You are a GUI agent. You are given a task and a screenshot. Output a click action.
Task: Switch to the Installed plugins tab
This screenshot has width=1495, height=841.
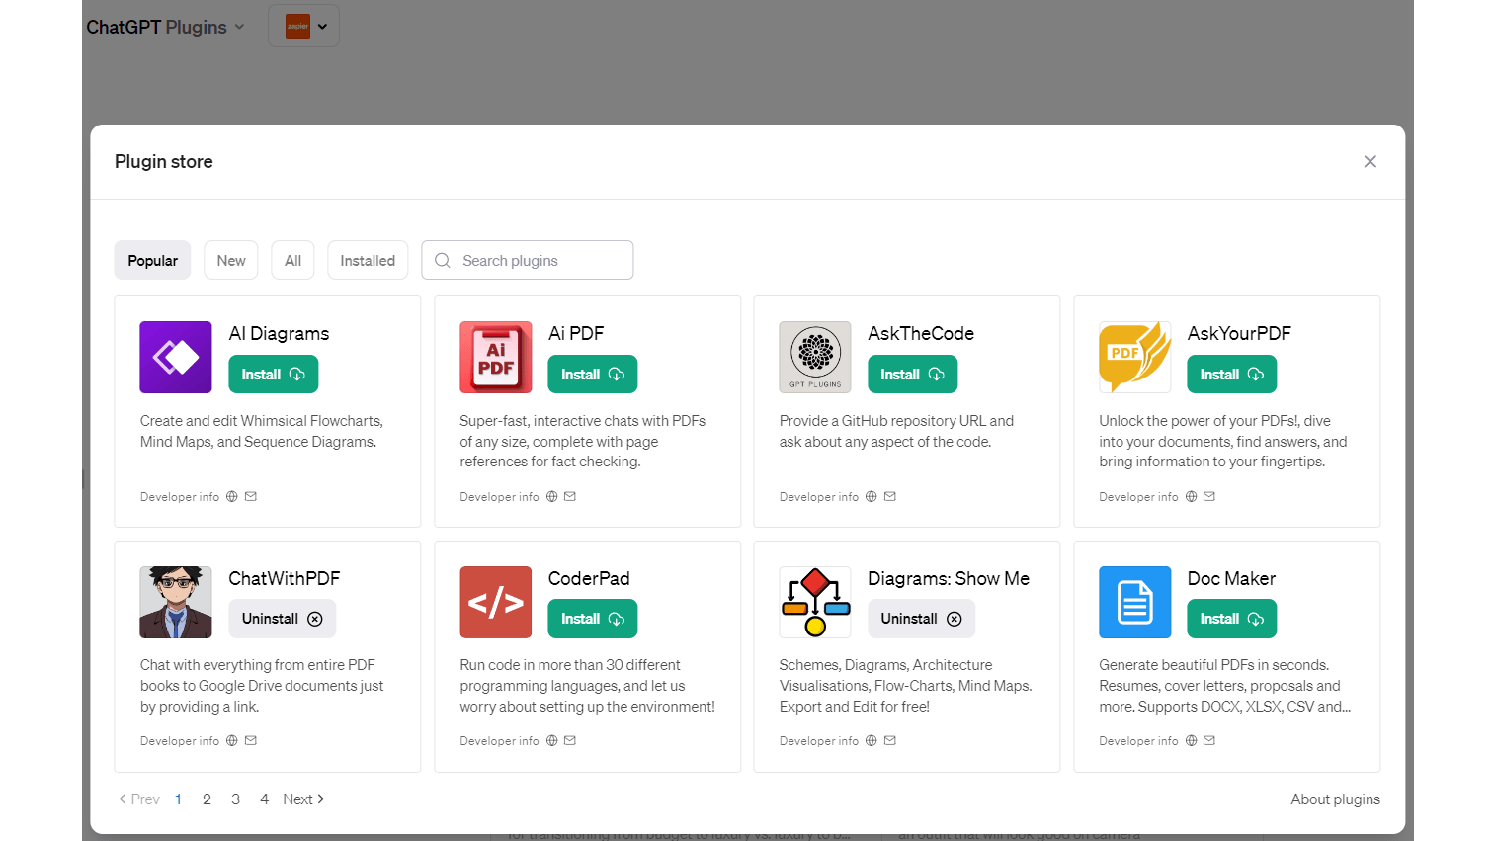[x=368, y=261]
